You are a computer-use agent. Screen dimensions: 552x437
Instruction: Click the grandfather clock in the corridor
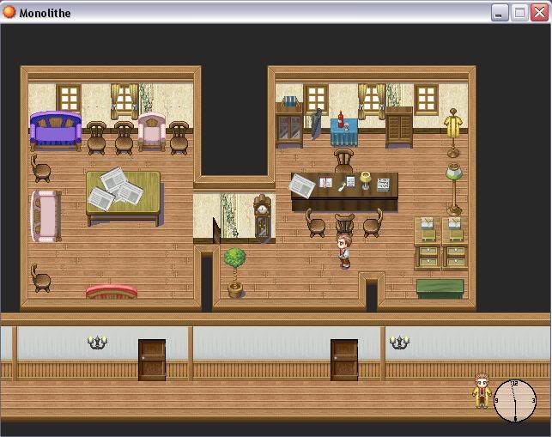coord(262,218)
